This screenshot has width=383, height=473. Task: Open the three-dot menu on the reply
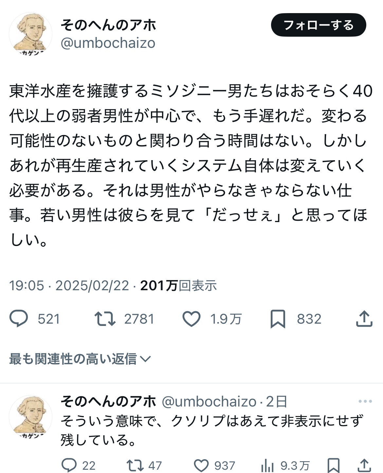click(365, 401)
